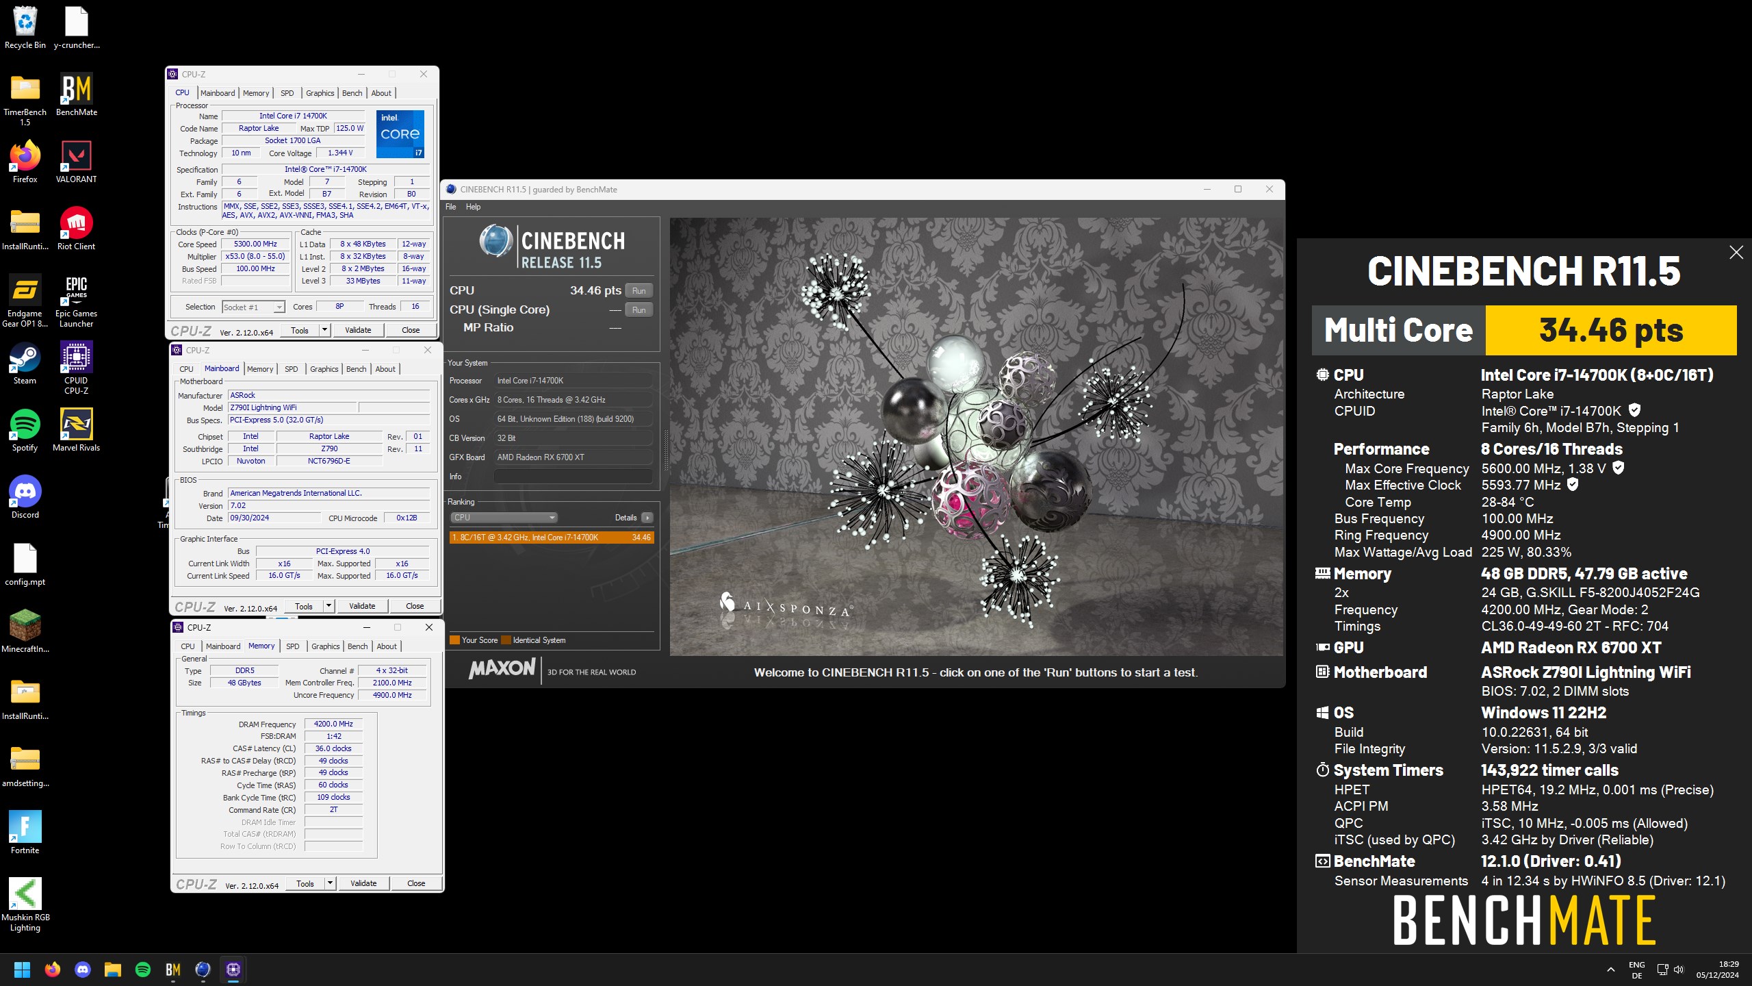Open Tools dropdown arrow in top CPU-Z
Viewport: 1752px width, 986px height.
[x=324, y=330]
